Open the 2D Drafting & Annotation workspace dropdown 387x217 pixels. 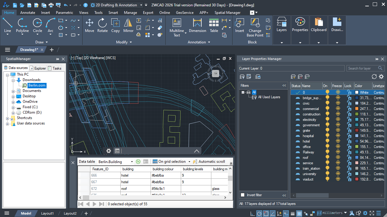(x=141, y=5)
